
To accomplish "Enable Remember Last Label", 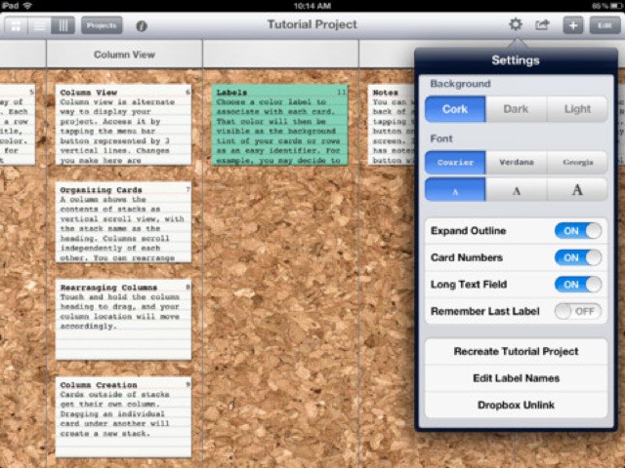I will pyautogui.click(x=577, y=311).
